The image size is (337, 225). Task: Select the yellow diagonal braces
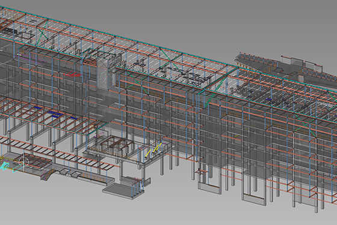point(154,149)
